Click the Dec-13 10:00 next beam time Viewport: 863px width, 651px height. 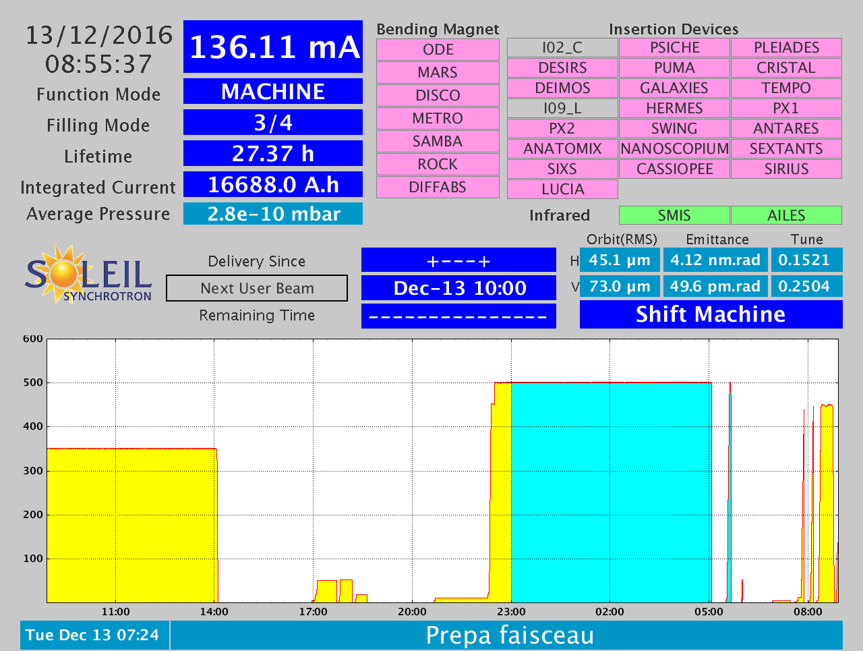tap(459, 288)
